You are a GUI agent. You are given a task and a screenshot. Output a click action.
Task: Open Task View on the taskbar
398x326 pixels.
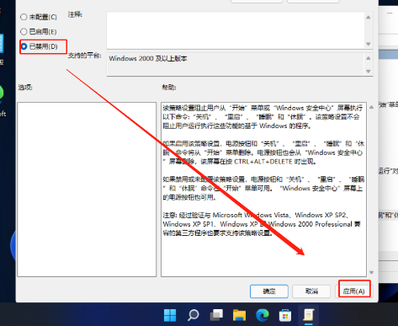(x=216, y=315)
